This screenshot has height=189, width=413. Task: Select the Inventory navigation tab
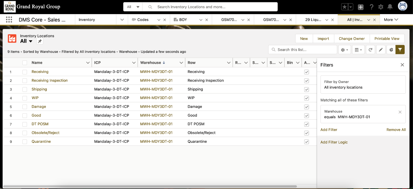tap(87, 20)
